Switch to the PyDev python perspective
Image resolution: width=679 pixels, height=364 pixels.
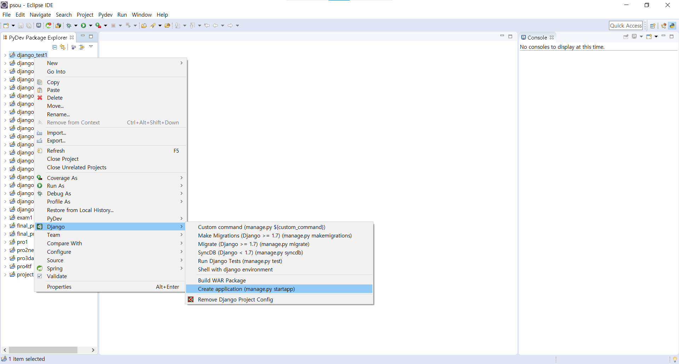[672, 25]
